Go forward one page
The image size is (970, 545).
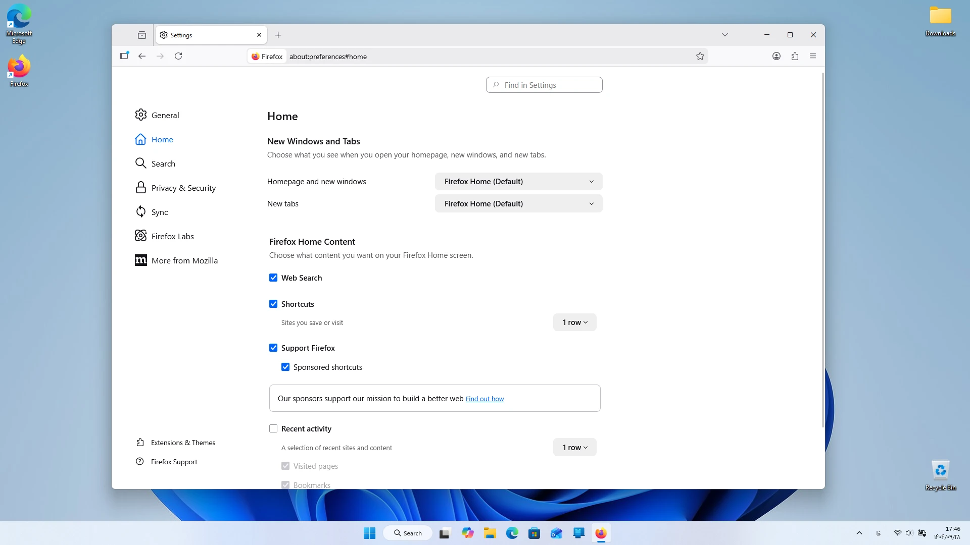coord(160,56)
